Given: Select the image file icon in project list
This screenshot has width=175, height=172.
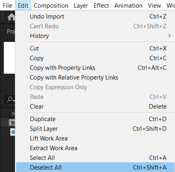Looking at the screenshot, I should (x=13, y=132).
